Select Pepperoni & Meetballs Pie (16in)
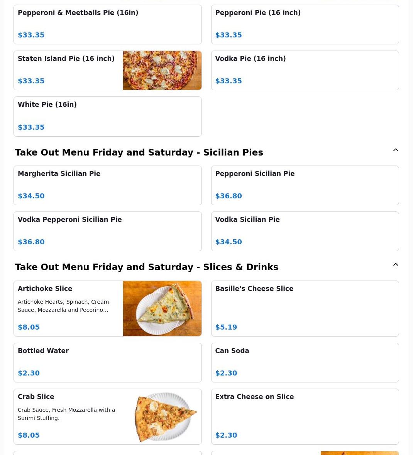The image size is (413, 455). coord(107,25)
